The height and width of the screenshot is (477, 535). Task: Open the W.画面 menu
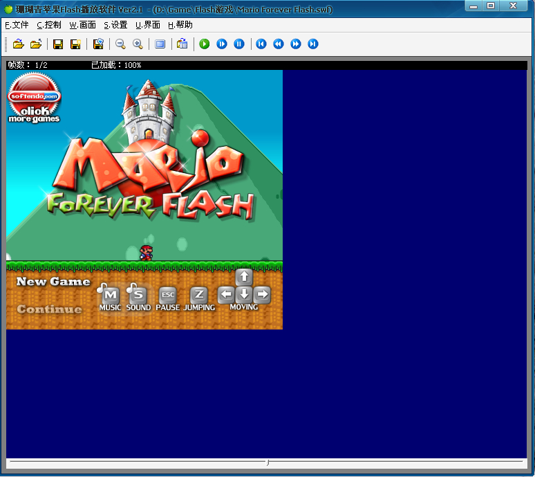(82, 25)
